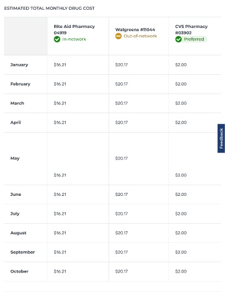Click Walgreens' $20.17 cost for July
The width and height of the screenshot is (225, 292).
point(122,214)
